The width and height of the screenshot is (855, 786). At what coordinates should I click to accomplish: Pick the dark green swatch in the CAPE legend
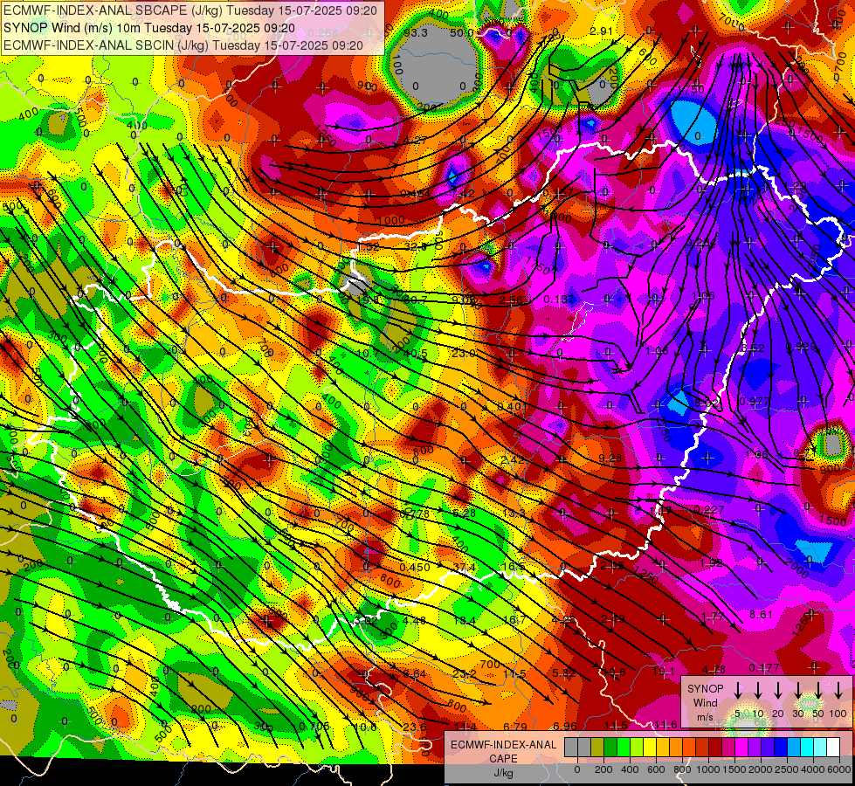tap(610, 748)
